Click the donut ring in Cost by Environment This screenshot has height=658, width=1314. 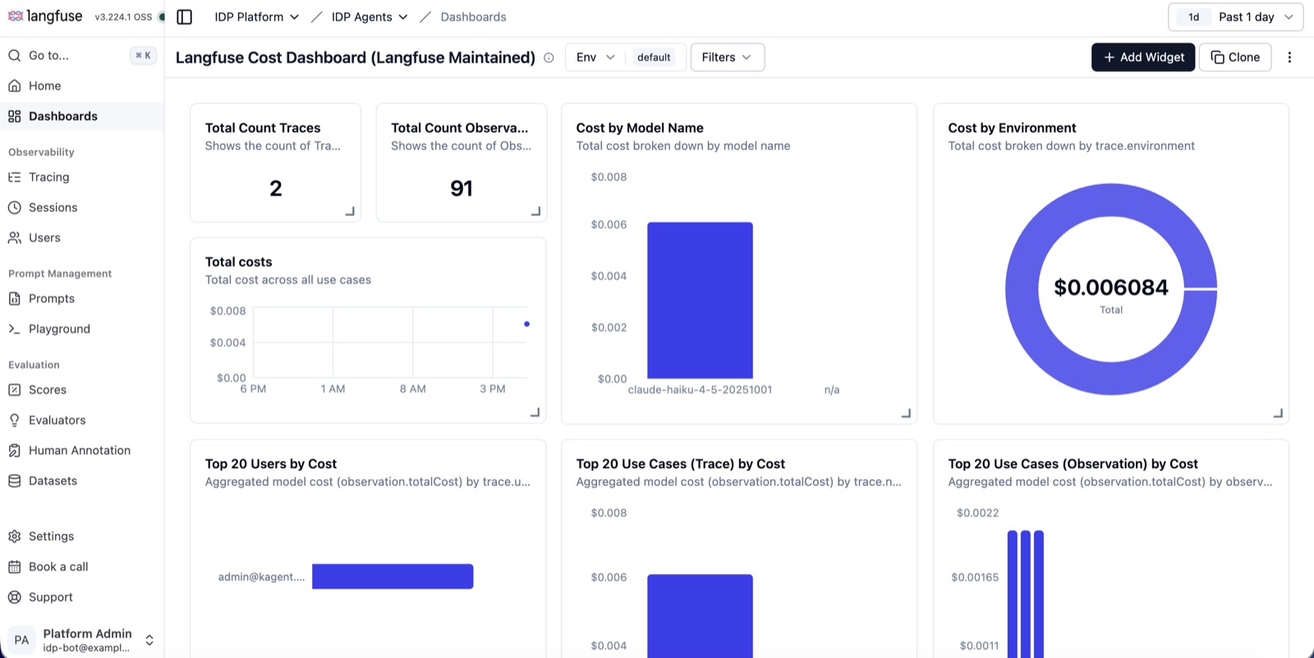click(1022, 289)
